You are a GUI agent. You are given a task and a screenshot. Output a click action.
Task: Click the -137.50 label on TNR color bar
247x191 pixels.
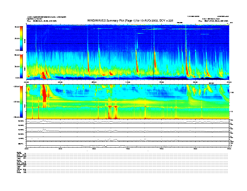tap(16, 102)
